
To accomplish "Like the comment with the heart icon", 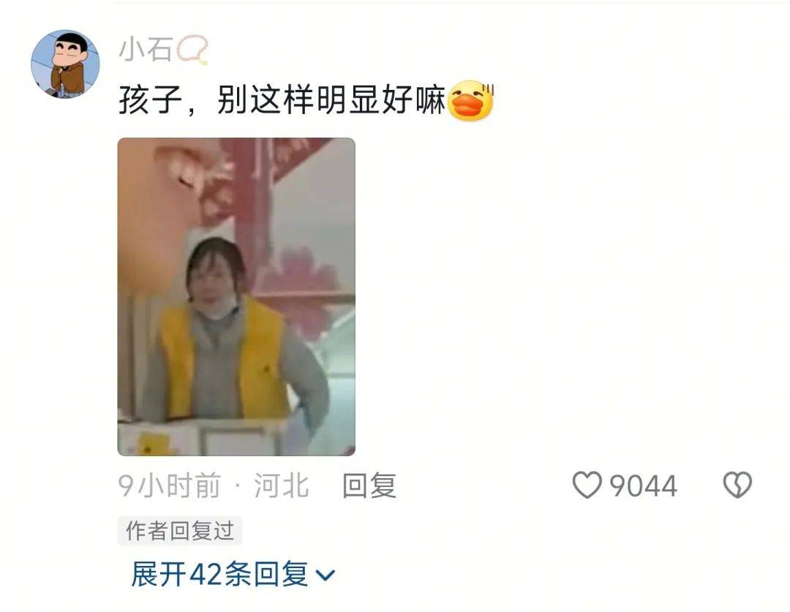I will coord(587,485).
